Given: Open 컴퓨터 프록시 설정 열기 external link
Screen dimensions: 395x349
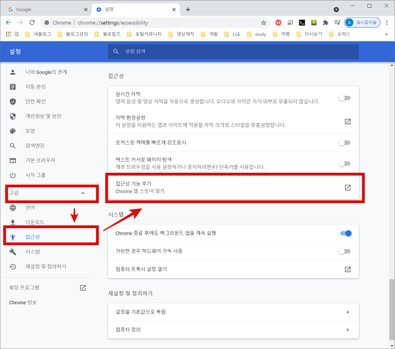Looking at the screenshot, I should [x=348, y=269].
